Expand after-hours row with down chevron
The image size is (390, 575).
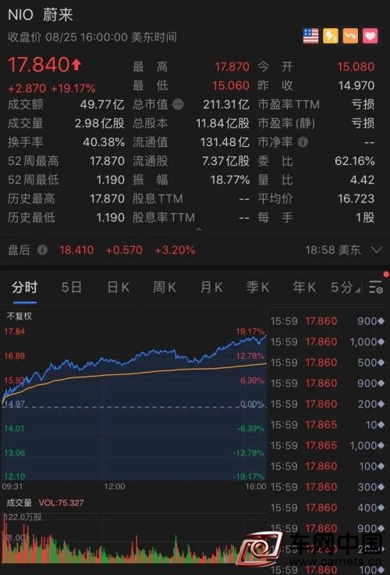click(x=377, y=250)
